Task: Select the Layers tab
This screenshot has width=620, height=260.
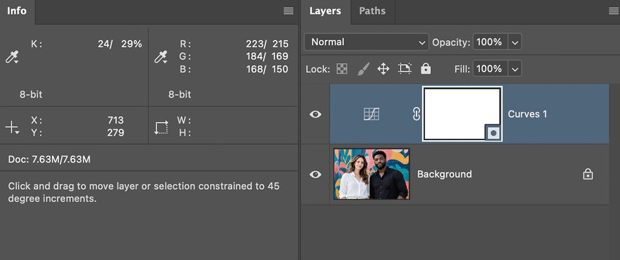Action: [325, 11]
